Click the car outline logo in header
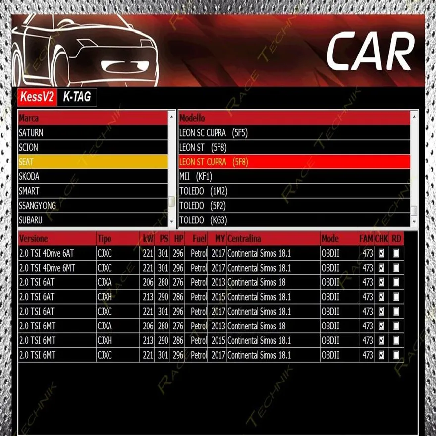Viewport: 436px width, 436px height. (x=85, y=51)
